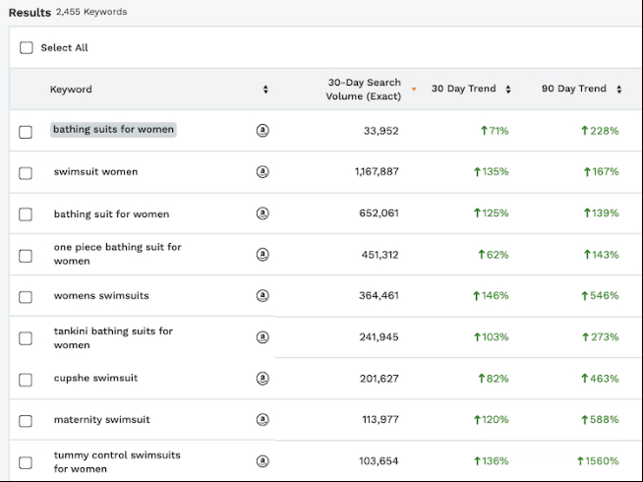643x482 pixels.
Task: Click Amazon icon next to womens swimsuits
Action: point(263,296)
